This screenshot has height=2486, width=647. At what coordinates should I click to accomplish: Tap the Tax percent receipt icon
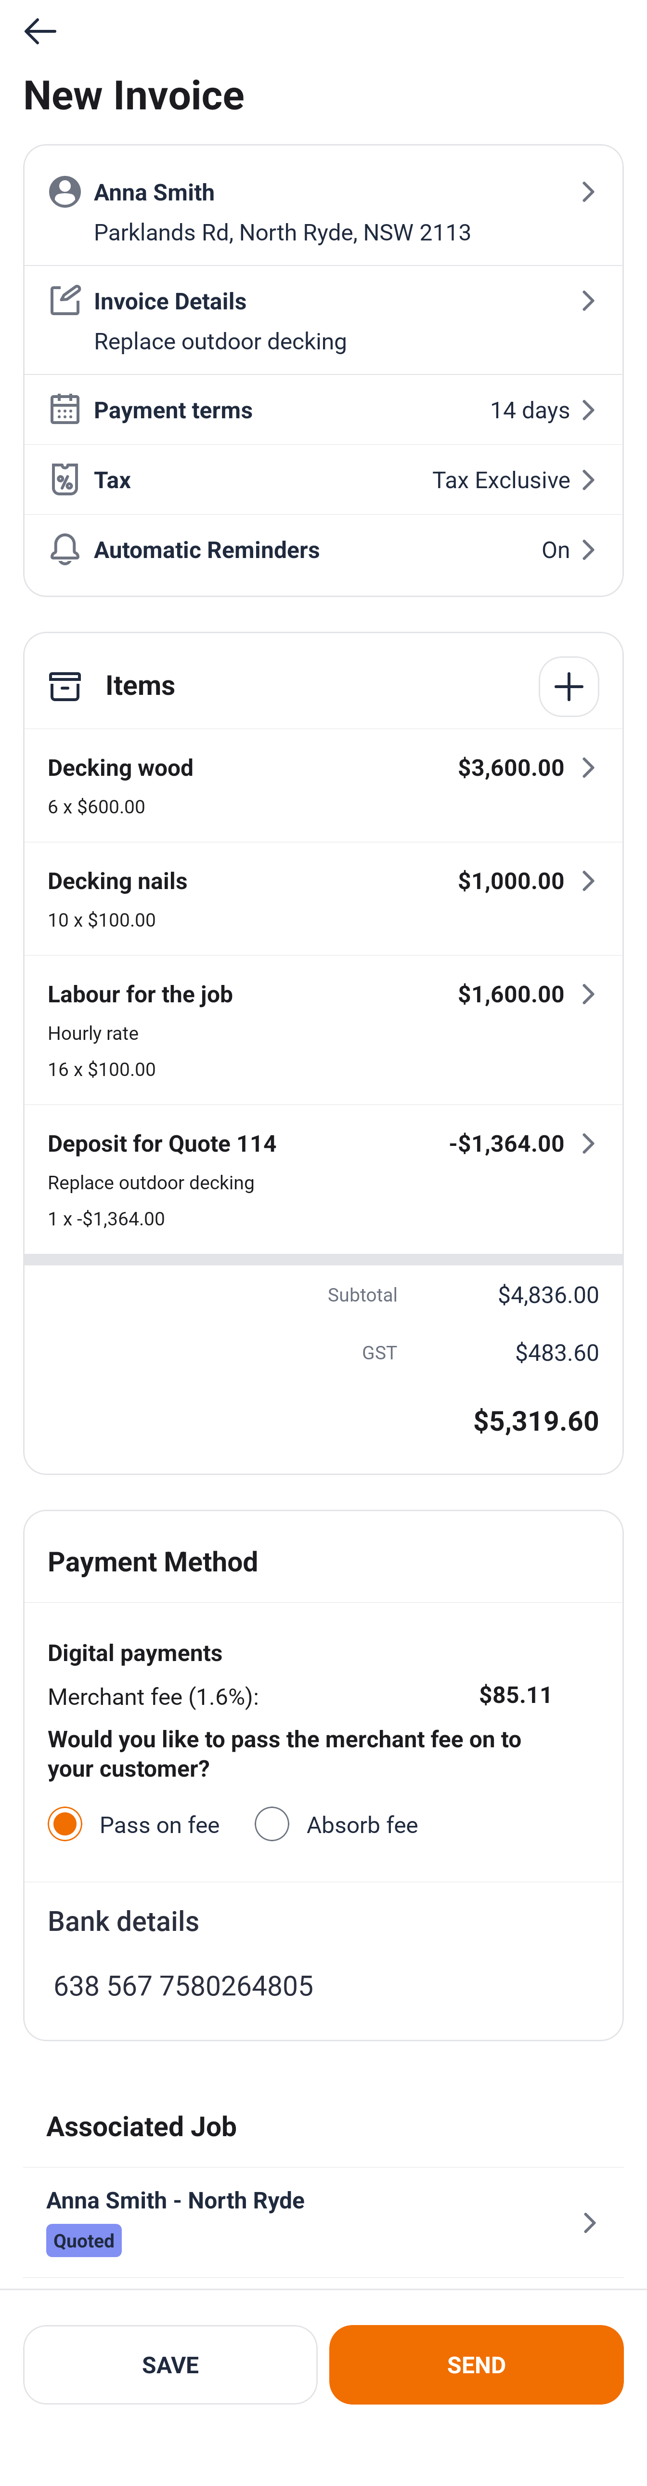[65, 479]
